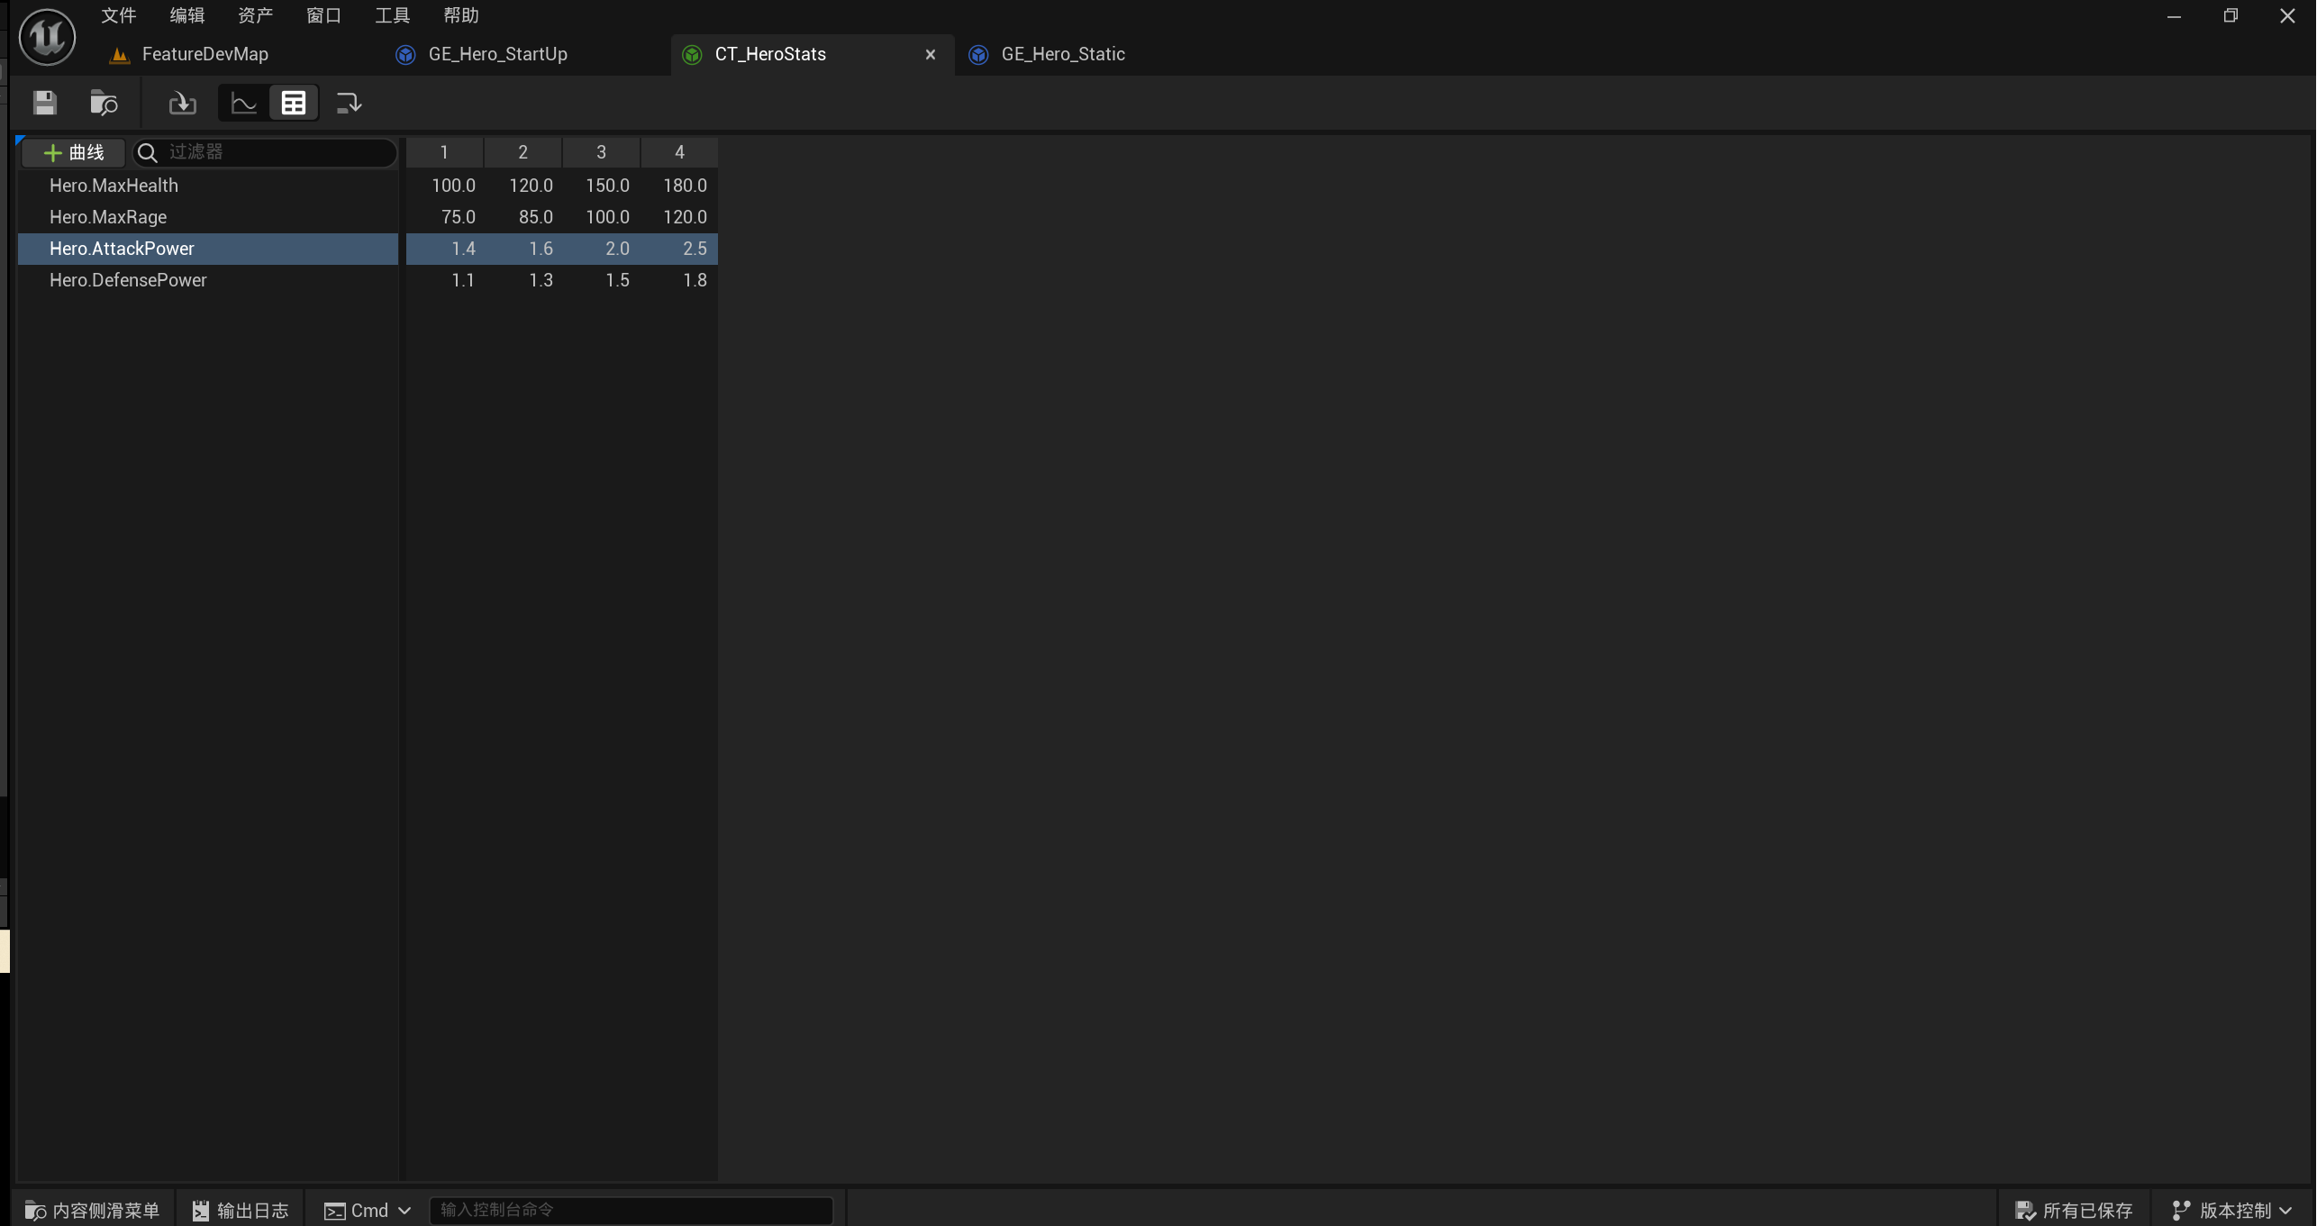Click DefensePower value 1.5
Screen dimensions: 2317x1226
(617, 280)
